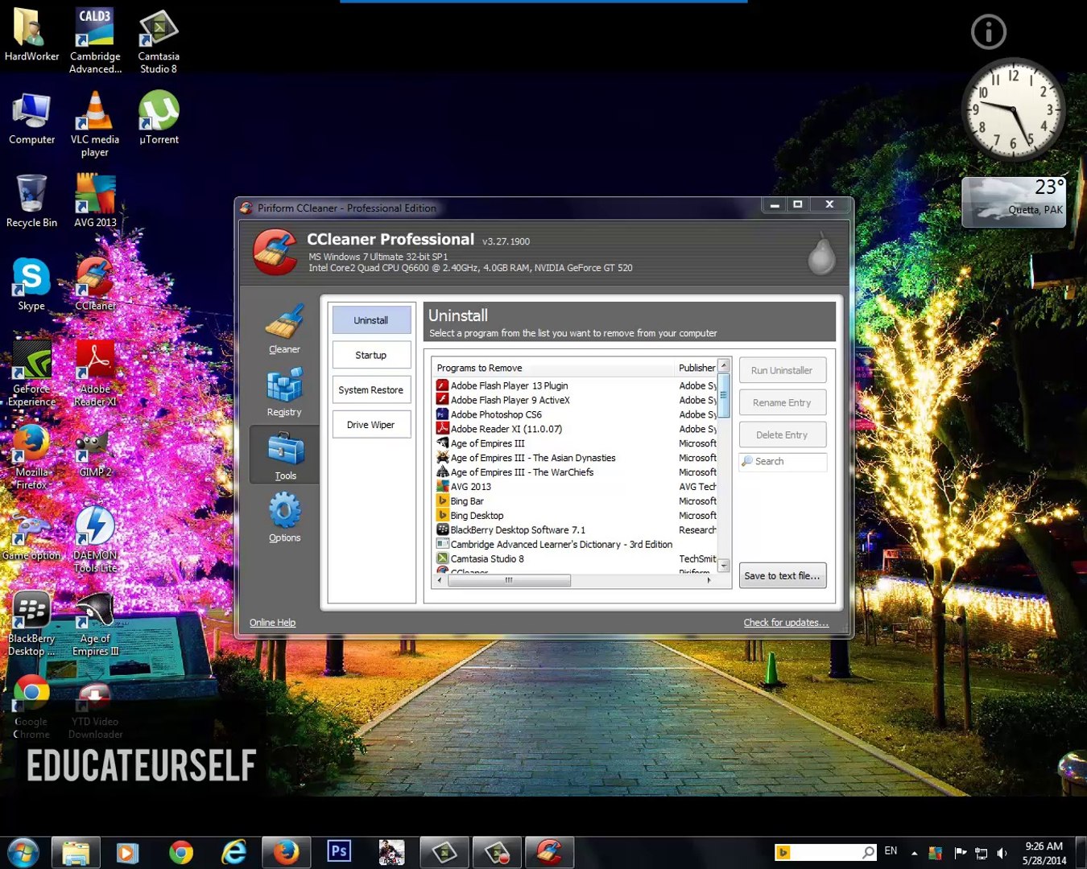Click Save to text file button
1087x869 pixels.
[782, 575]
